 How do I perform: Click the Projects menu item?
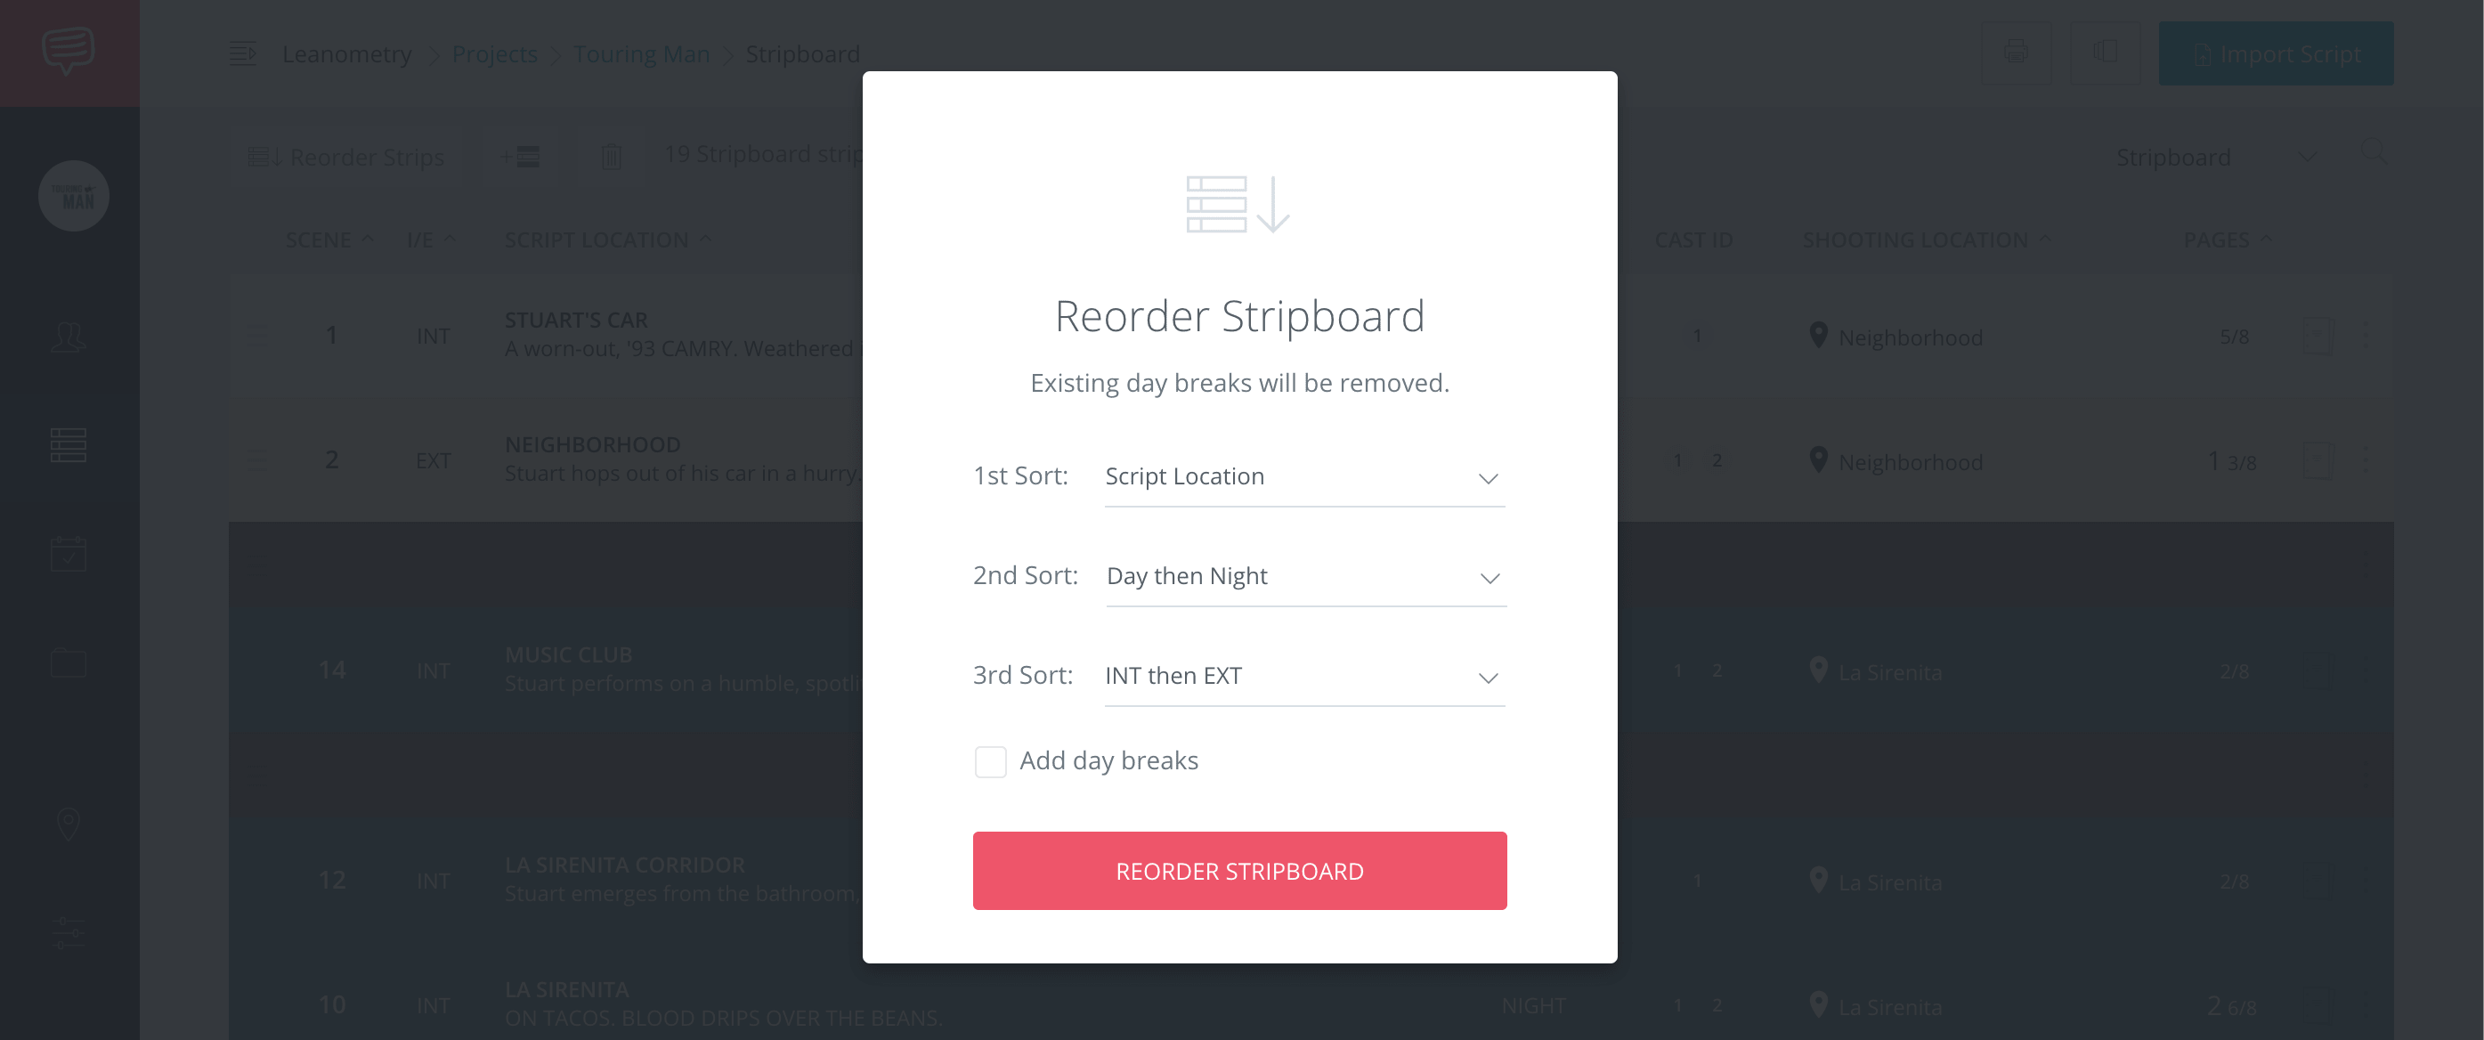494,53
